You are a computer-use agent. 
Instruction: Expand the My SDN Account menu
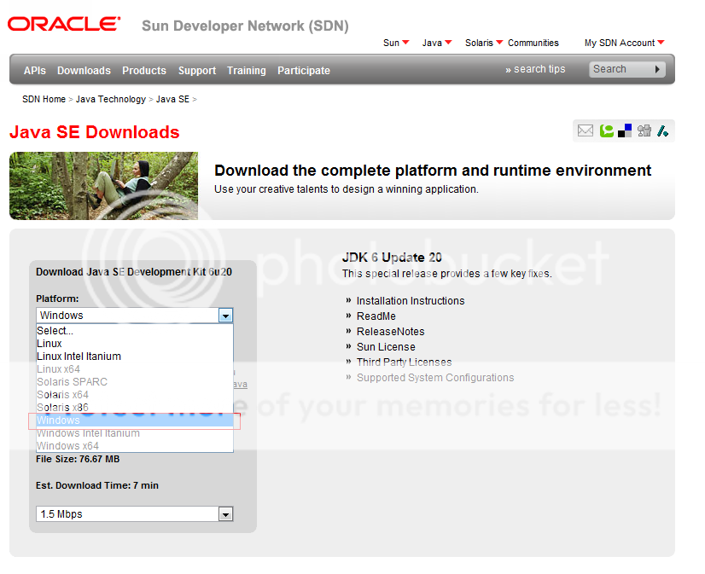(x=624, y=43)
